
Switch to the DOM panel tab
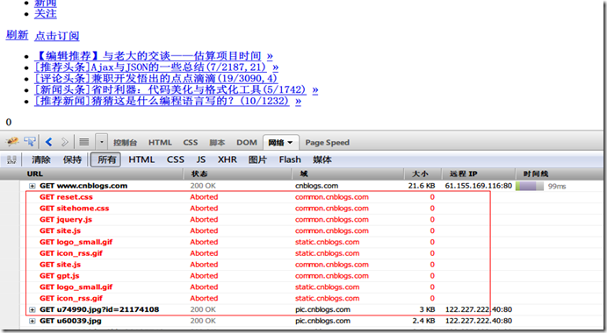pos(247,143)
